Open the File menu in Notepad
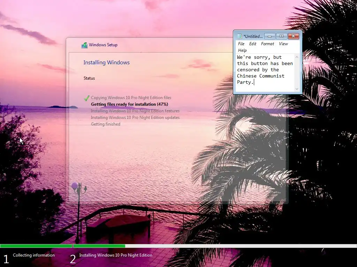 pos(241,44)
